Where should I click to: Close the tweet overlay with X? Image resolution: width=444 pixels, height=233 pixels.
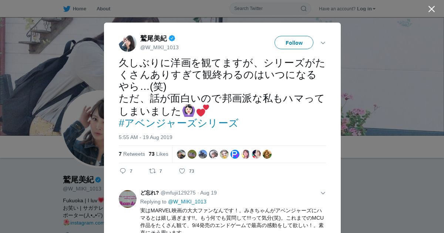(x=431, y=9)
